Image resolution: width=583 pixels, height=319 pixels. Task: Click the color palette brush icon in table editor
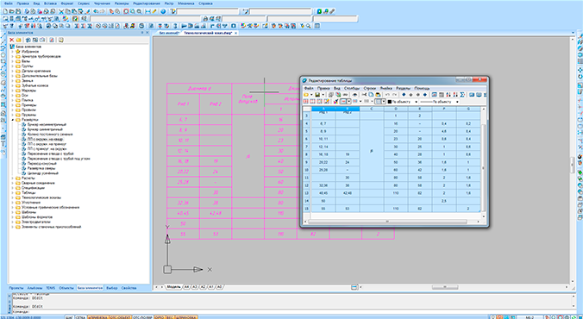click(x=335, y=101)
